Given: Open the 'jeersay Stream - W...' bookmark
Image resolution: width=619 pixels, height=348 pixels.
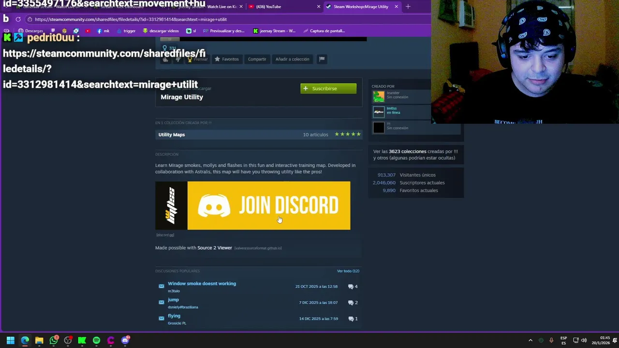Looking at the screenshot, I should pos(275,31).
